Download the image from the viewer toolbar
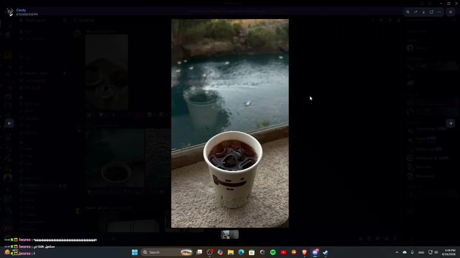 point(424,12)
